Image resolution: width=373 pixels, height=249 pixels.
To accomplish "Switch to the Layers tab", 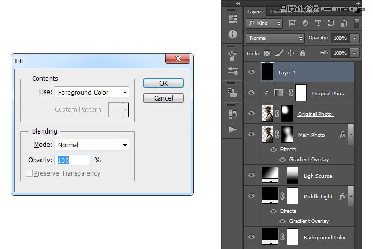I will (255, 11).
